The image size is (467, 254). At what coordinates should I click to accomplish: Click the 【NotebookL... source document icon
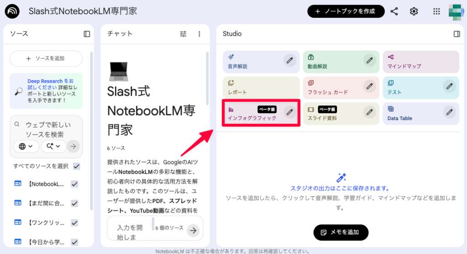[18, 183]
